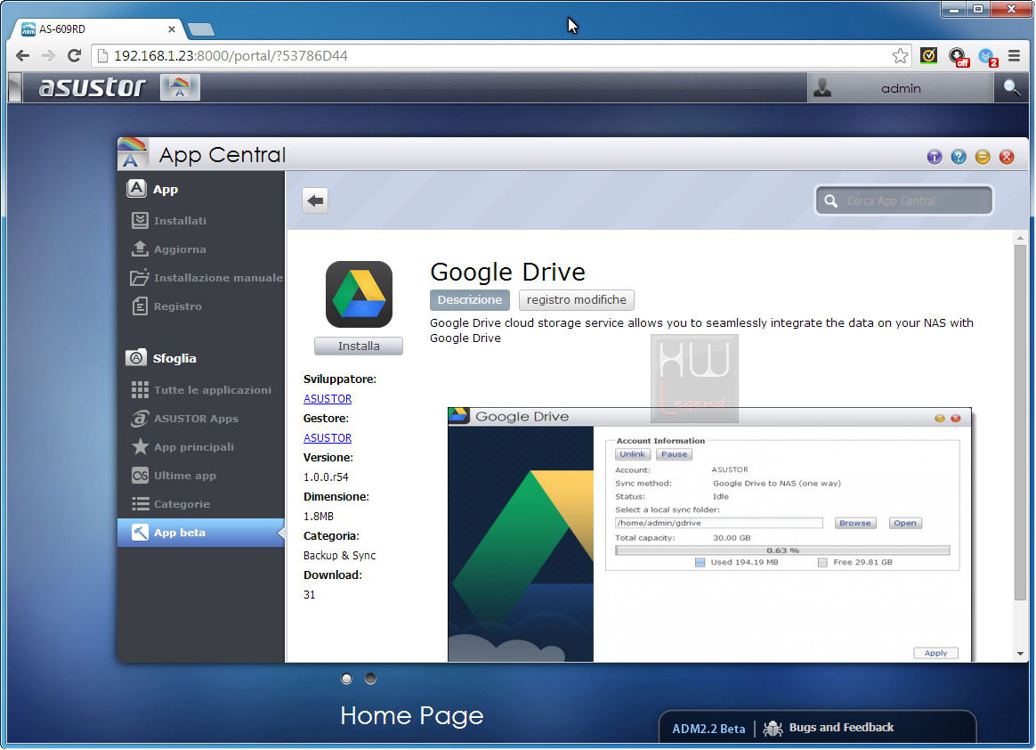
Task: Click the App beta hammer icon
Action: coord(140,533)
